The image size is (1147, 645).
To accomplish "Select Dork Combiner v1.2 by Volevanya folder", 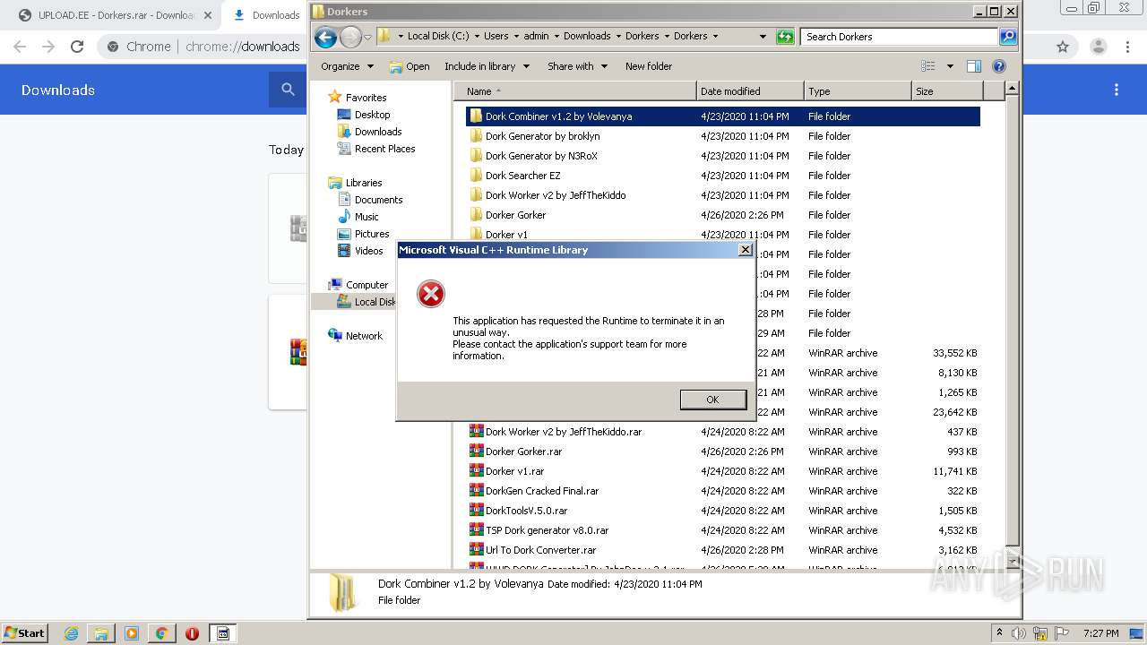I will click(722, 116).
